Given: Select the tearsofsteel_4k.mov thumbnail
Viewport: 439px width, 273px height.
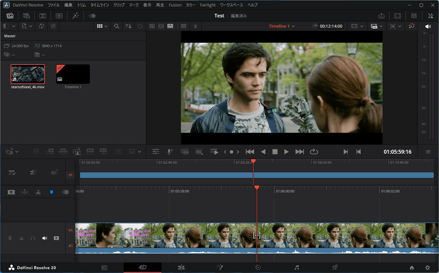Looking at the screenshot, I should [x=28, y=74].
